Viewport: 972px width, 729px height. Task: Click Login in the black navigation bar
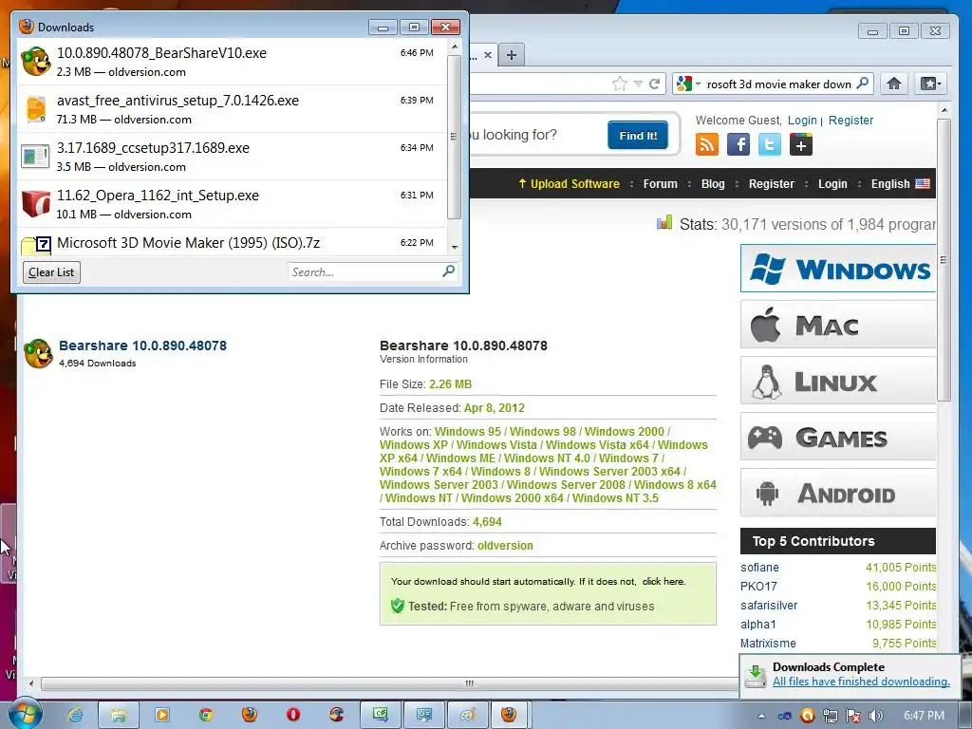point(832,183)
